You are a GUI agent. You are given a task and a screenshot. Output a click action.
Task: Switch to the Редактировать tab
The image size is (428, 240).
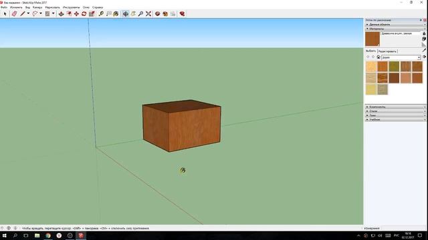[387, 51]
